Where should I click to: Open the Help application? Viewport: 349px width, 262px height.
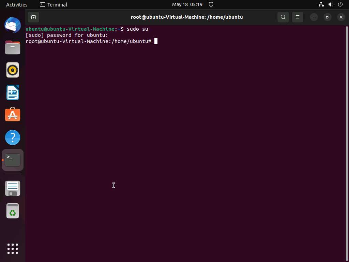[13, 137]
